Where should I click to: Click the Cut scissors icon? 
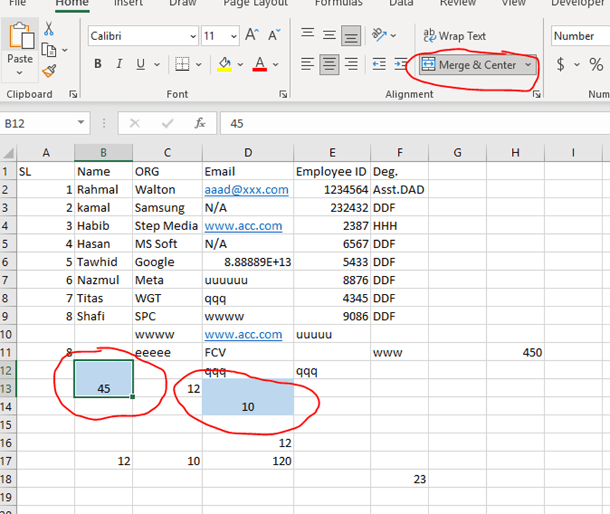[x=49, y=29]
